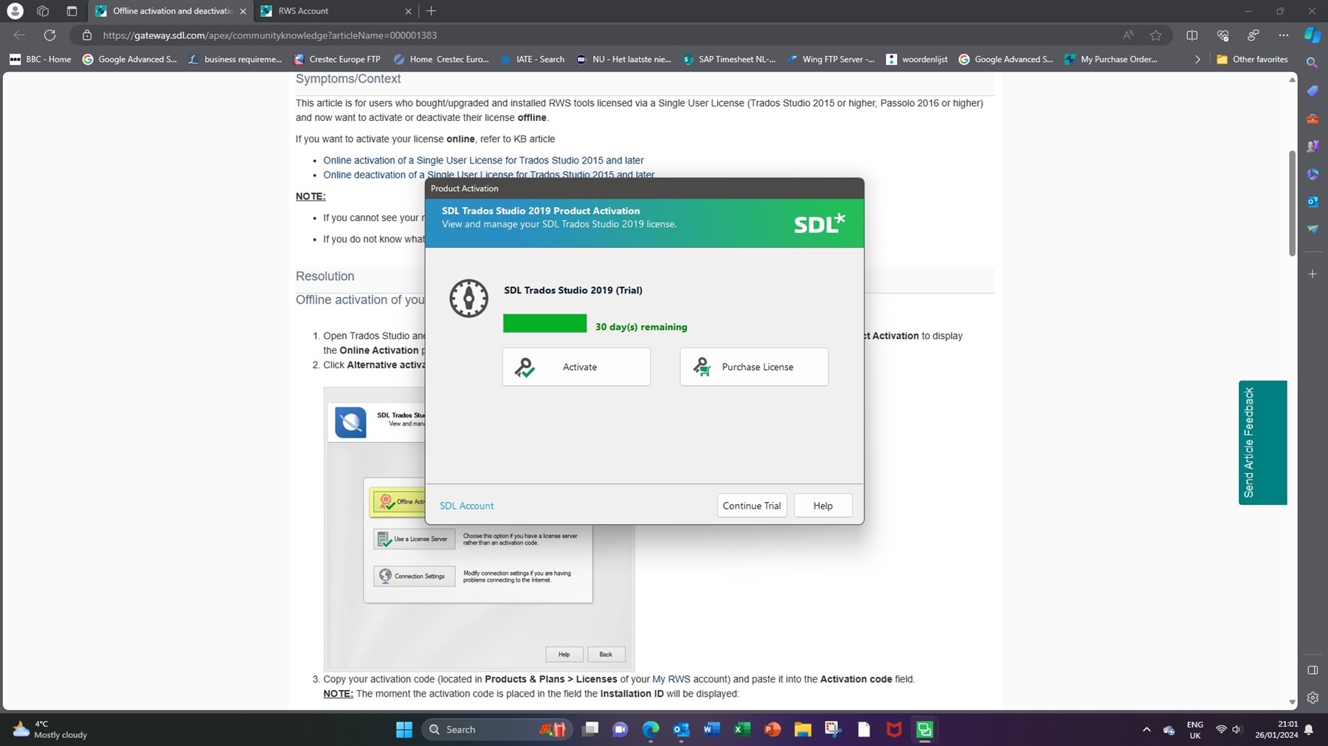Click the browser refresh button

[49, 35]
